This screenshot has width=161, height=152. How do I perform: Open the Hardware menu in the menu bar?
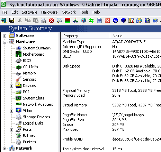(x=50, y=12)
